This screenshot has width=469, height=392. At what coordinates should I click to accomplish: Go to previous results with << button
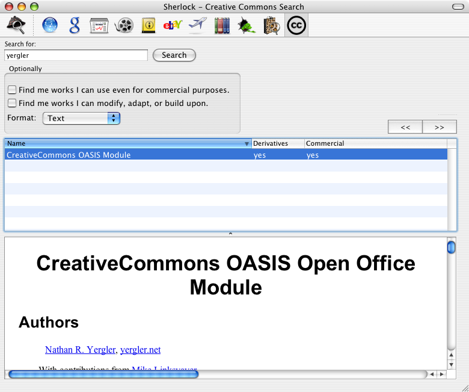405,127
